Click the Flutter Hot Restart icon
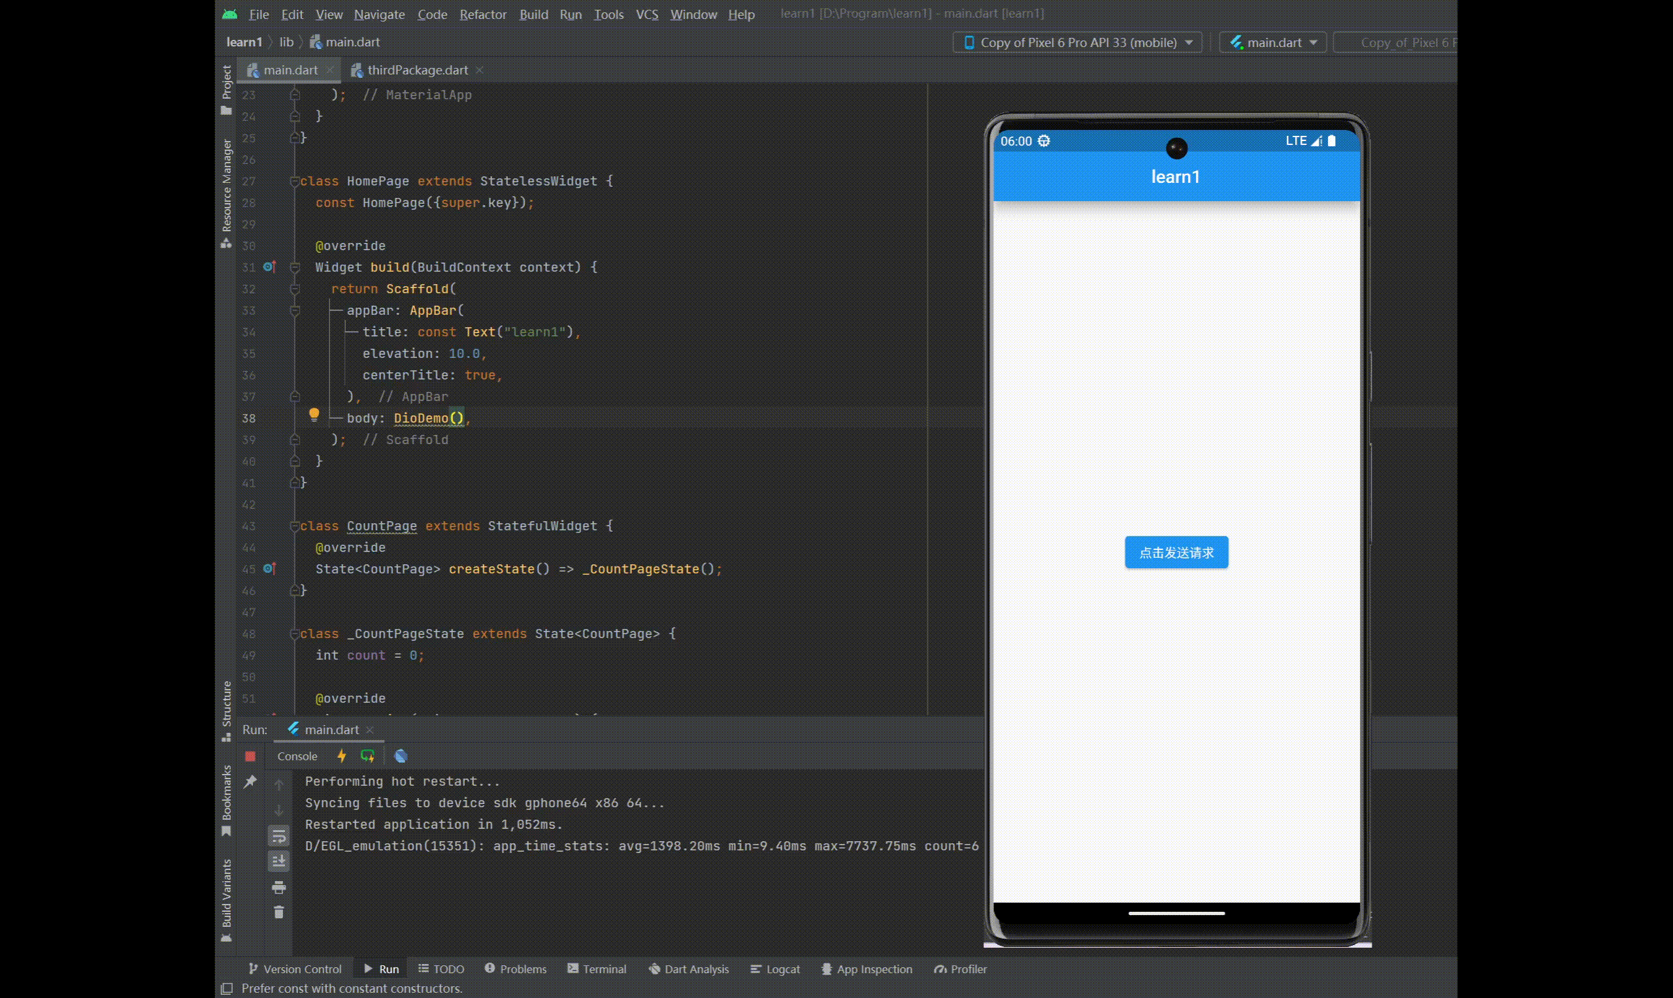This screenshot has height=998, width=1673. pos(367,756)
